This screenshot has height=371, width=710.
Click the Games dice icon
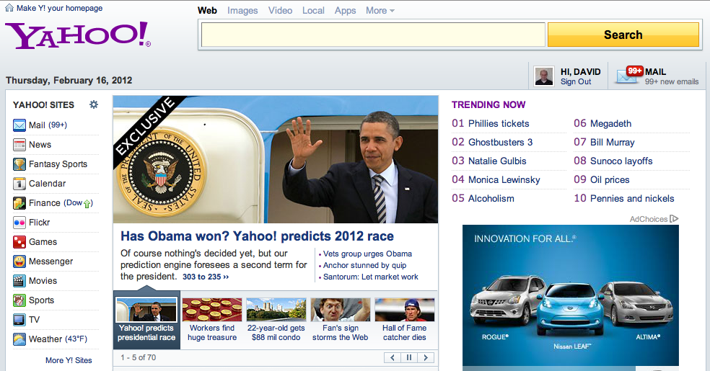pos(19,242)
